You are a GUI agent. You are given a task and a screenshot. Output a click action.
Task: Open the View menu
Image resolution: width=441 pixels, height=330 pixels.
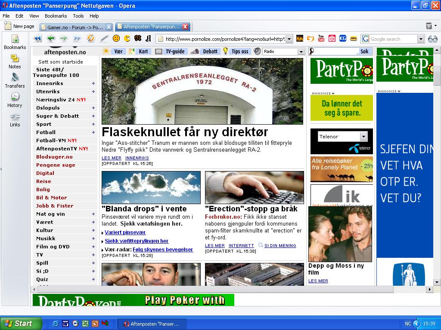34,16
